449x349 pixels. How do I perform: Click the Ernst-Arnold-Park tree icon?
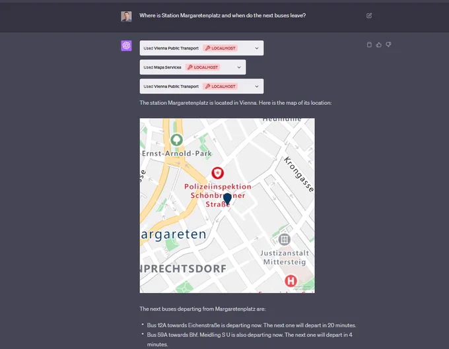pos(176,140)
